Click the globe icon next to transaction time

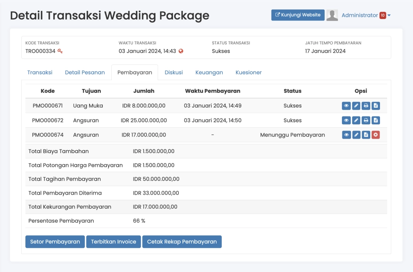[x=181, y=51]
